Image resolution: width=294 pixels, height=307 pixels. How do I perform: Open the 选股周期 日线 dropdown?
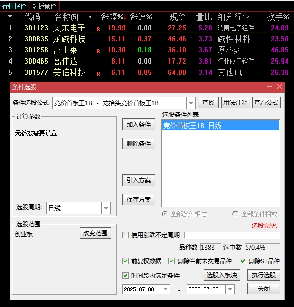tap(106, 208)
